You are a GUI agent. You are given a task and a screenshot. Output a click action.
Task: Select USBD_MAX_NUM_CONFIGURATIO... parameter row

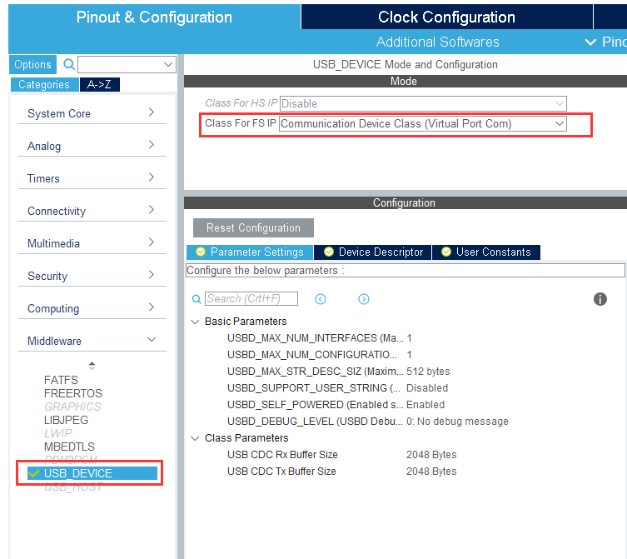point(320,355)
